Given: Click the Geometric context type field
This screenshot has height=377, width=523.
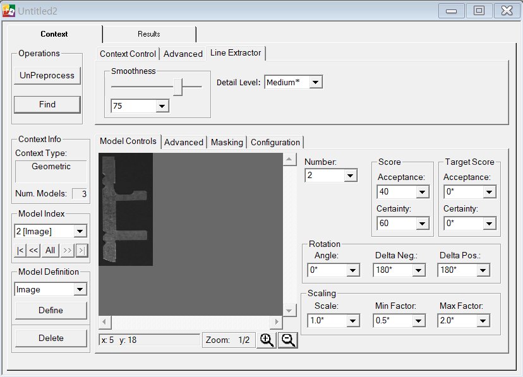Looking at the screenshot, I should click(51, 172).
